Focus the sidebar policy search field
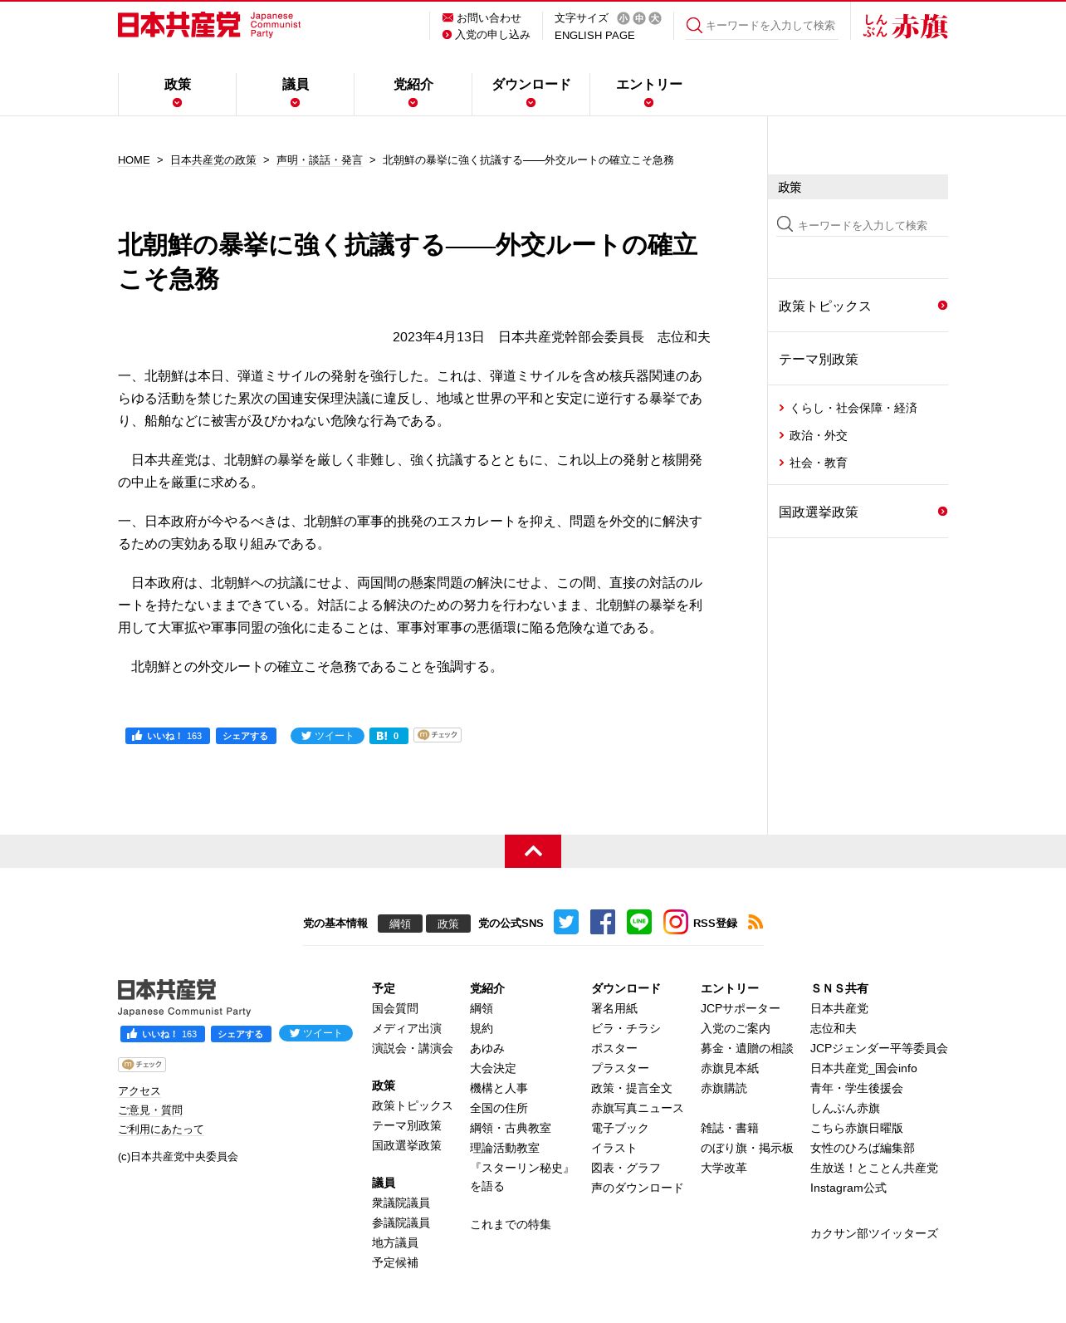The height and width of the screenshot is (1323, 1066). 872,225
